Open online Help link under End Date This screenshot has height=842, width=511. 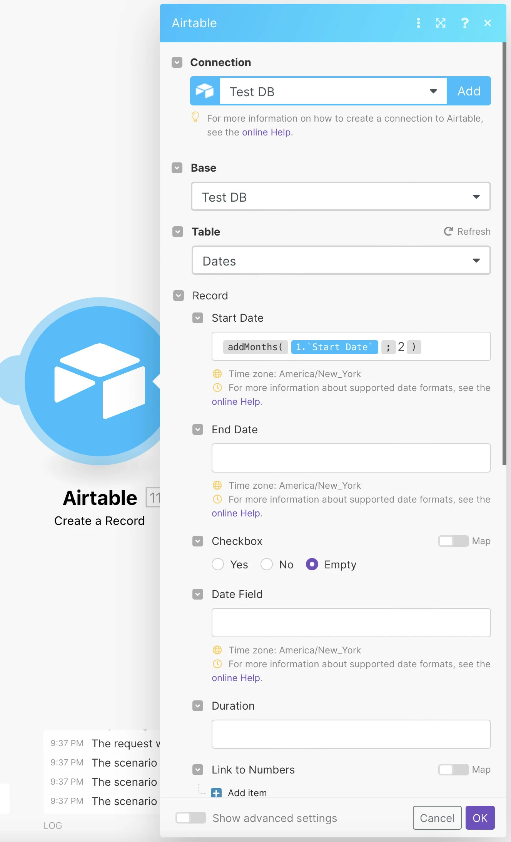[x=236, y=513]
